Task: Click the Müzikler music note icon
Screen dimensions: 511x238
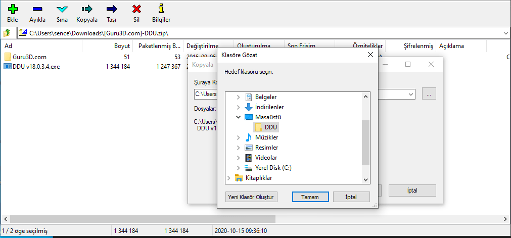Action: [249, 137]
